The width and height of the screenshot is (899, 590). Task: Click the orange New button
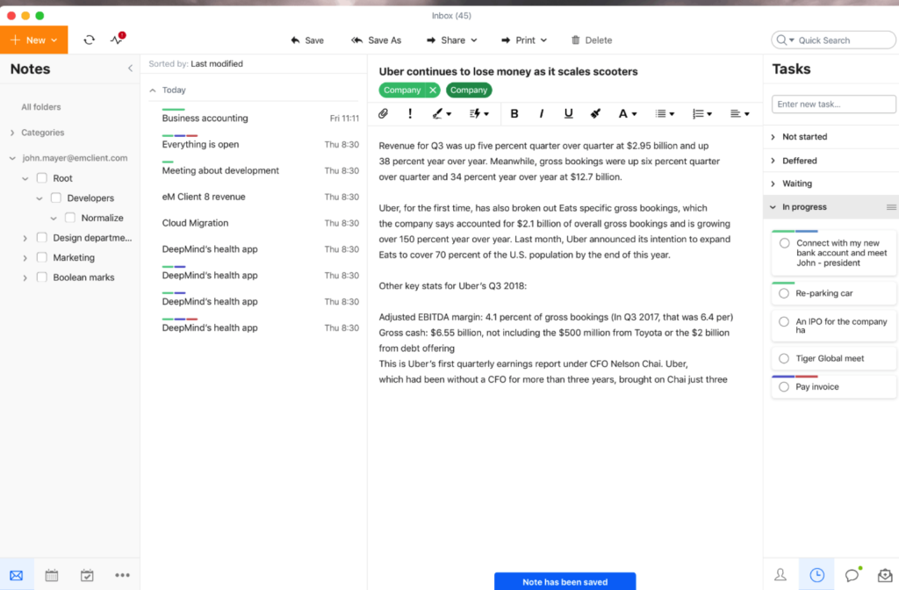tap(34, 40)
